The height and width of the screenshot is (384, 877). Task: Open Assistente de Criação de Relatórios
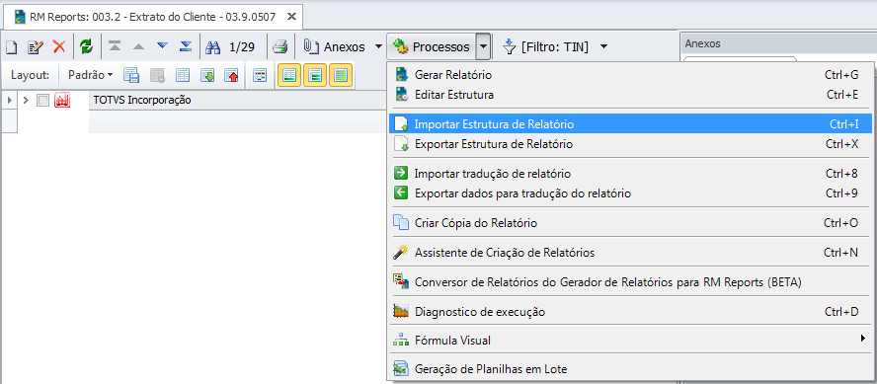(630, 253)
